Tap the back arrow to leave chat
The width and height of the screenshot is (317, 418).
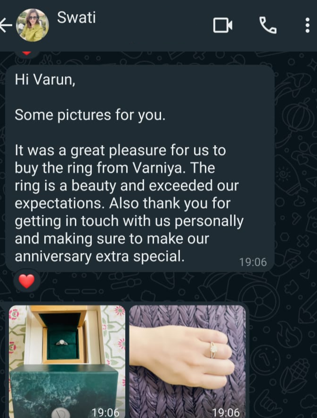(6, 25)
